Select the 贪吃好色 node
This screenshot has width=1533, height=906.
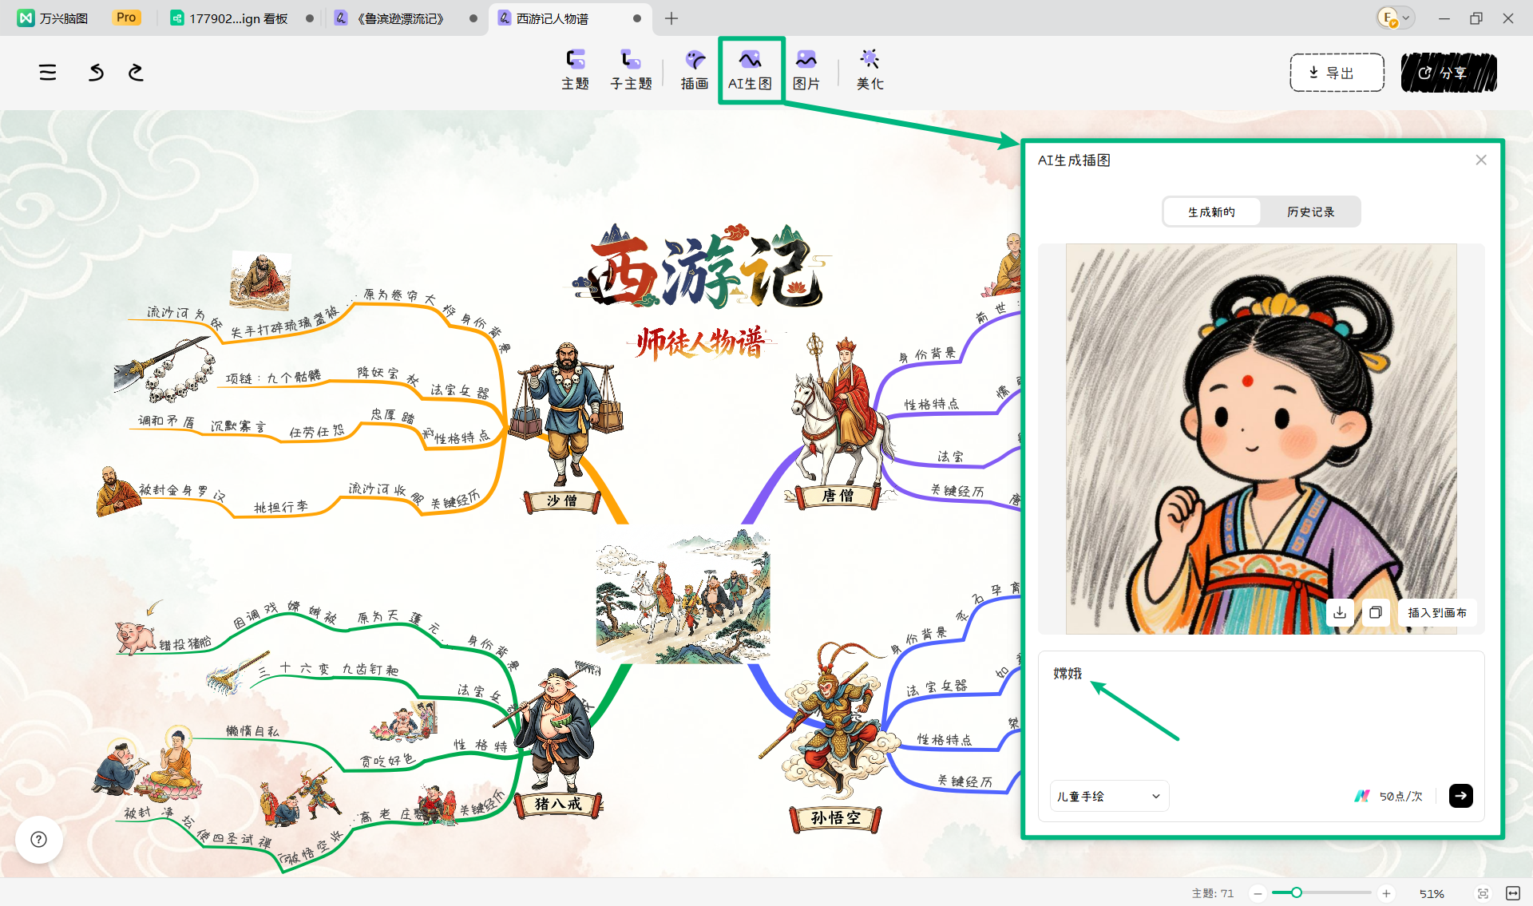[387, 760]
